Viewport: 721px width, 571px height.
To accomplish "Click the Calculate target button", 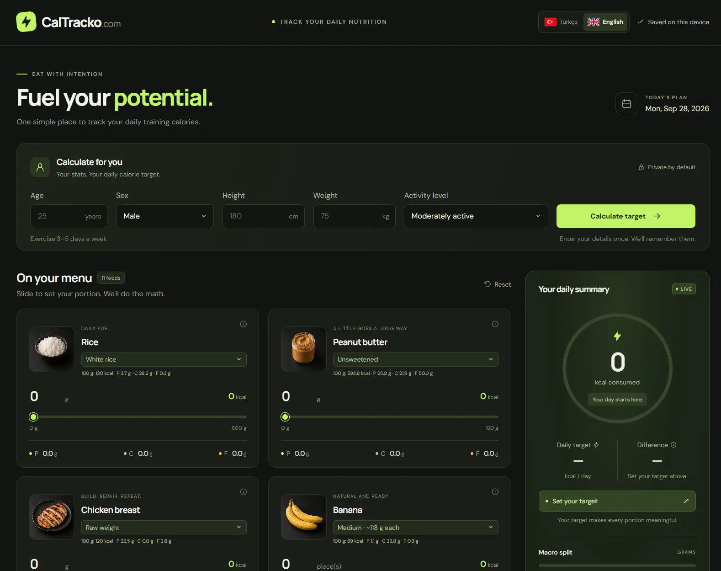I will click(x=626, y=216).
